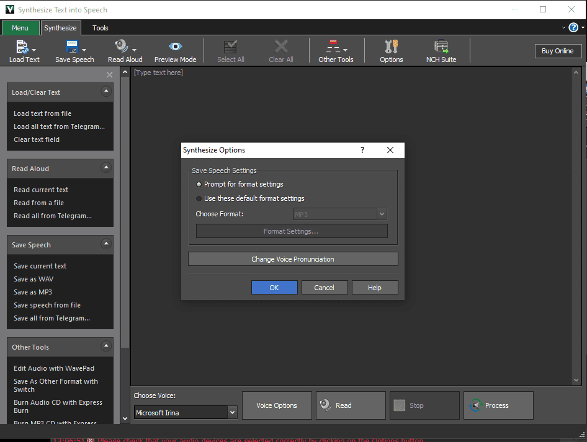Click Read current text link
587x442 pixels.
(41, 190)
